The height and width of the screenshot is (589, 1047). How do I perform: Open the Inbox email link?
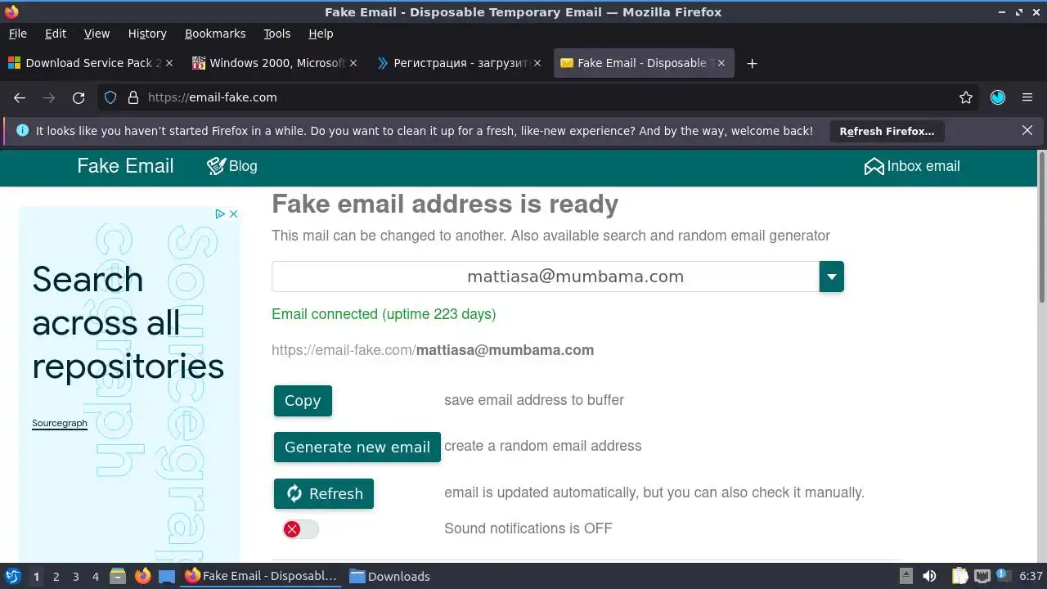point(912,167)
